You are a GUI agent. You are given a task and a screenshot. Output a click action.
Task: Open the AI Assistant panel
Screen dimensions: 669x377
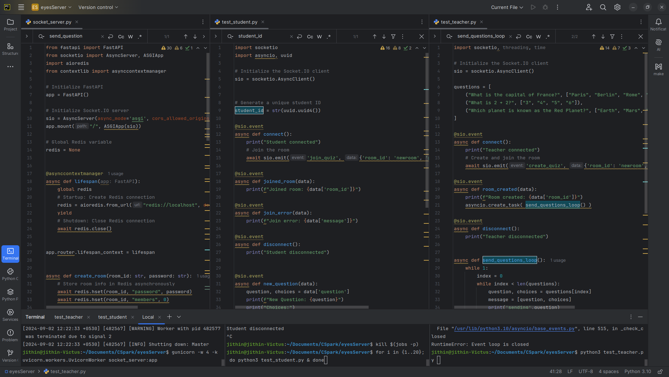[658, 45]
